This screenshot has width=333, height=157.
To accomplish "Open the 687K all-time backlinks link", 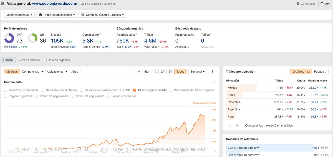I will (x=73, y=47).
